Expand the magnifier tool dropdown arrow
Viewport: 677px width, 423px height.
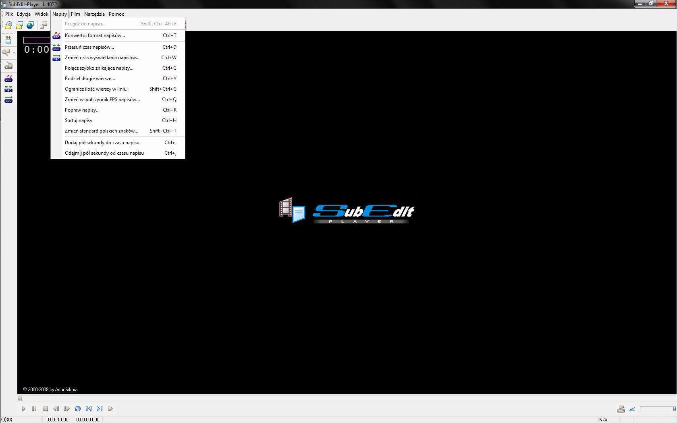14,53
